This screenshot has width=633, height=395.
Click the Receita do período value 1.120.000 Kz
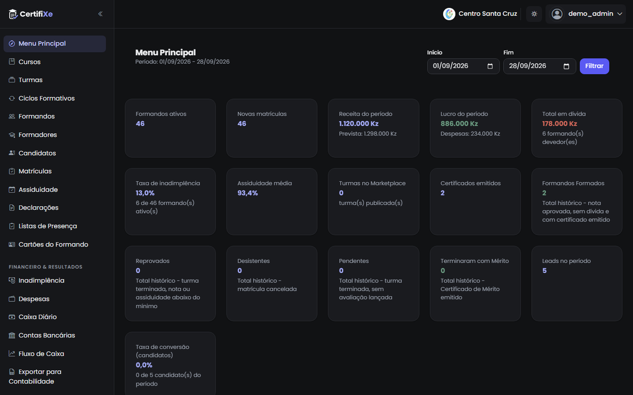coord(359,124)
